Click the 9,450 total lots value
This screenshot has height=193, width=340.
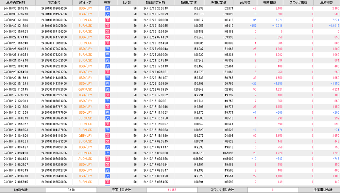pyautogui.click(x=71, y=190)
